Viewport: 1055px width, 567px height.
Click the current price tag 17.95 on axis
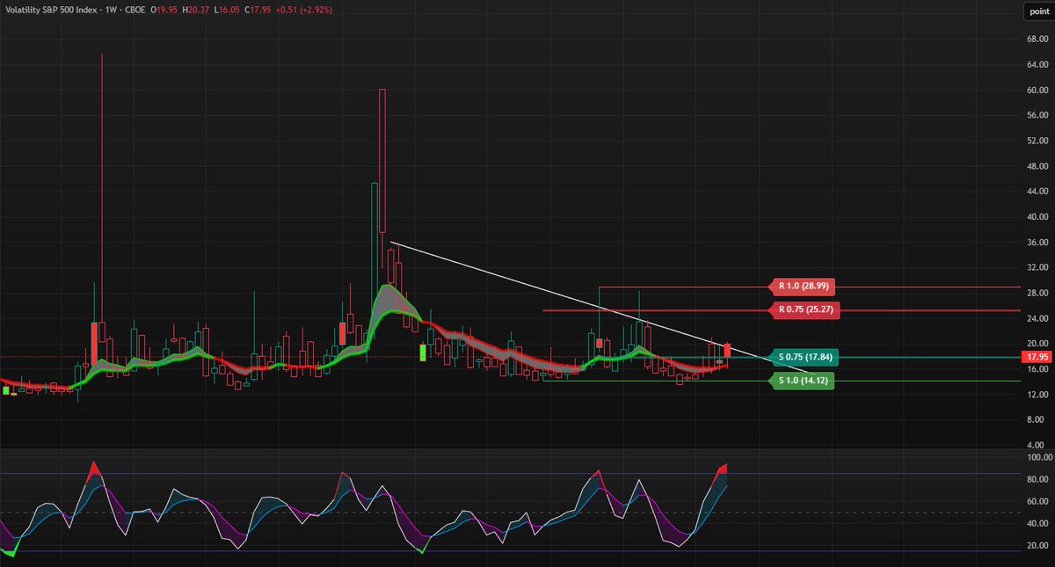click(x=1037, y=357)
